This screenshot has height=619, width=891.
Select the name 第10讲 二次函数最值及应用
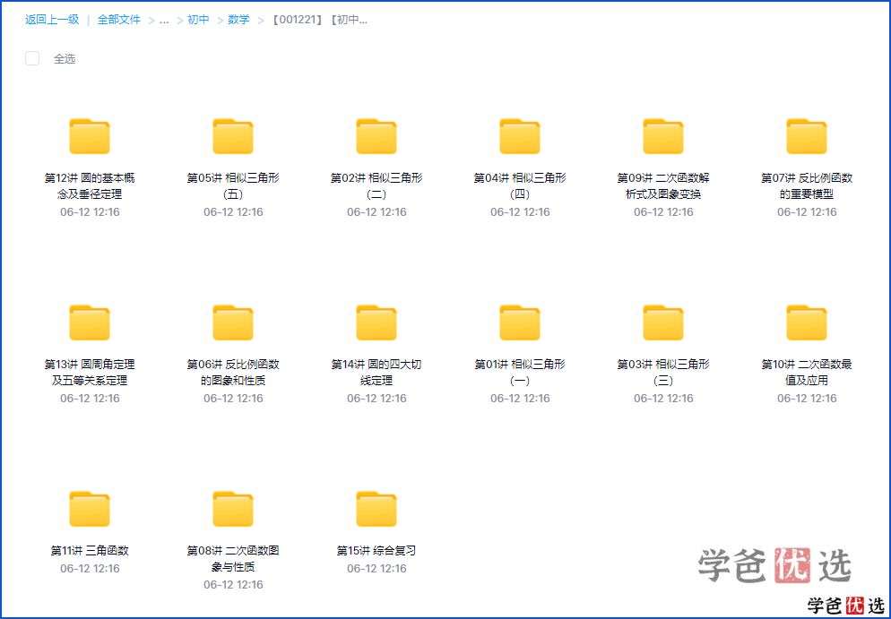click(x=807, y=372)
